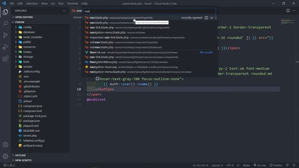Viewport: 299px width, 168px height.
Task: Click the VS Code logo icon
Action: [4, 3]
